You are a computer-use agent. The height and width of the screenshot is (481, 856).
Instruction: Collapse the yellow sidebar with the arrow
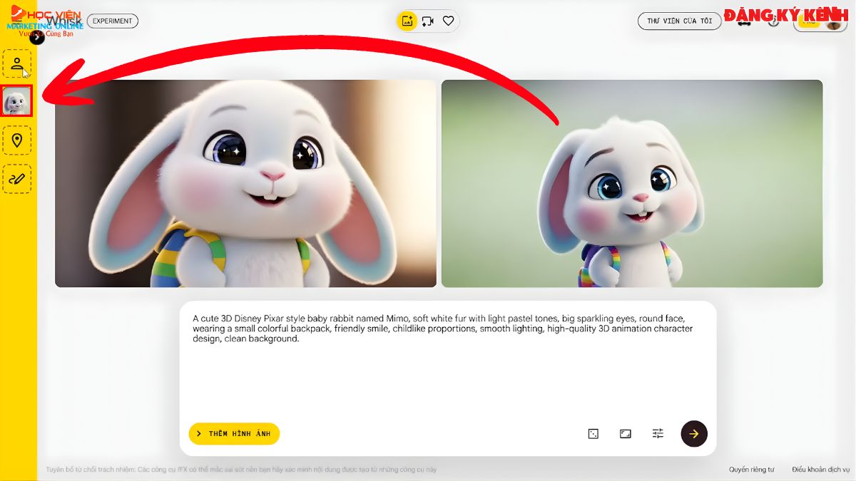click(x=36, y=37)
